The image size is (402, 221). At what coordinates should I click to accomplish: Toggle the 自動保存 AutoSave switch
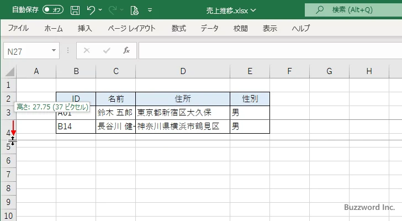pos(53,10)
